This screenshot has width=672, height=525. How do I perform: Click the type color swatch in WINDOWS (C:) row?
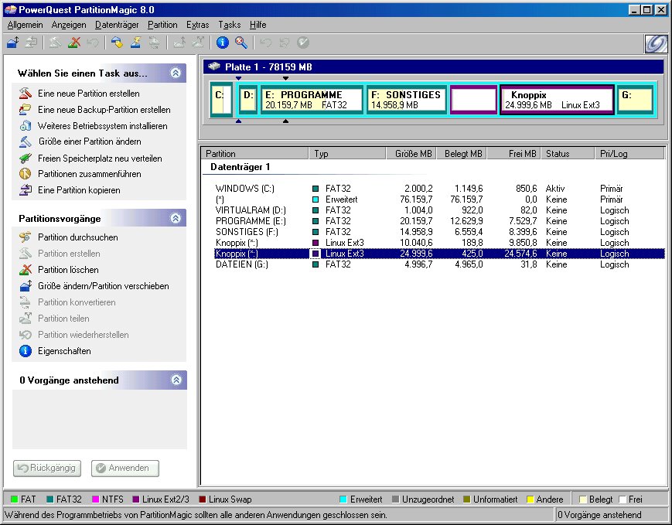(x=316, y=189)
